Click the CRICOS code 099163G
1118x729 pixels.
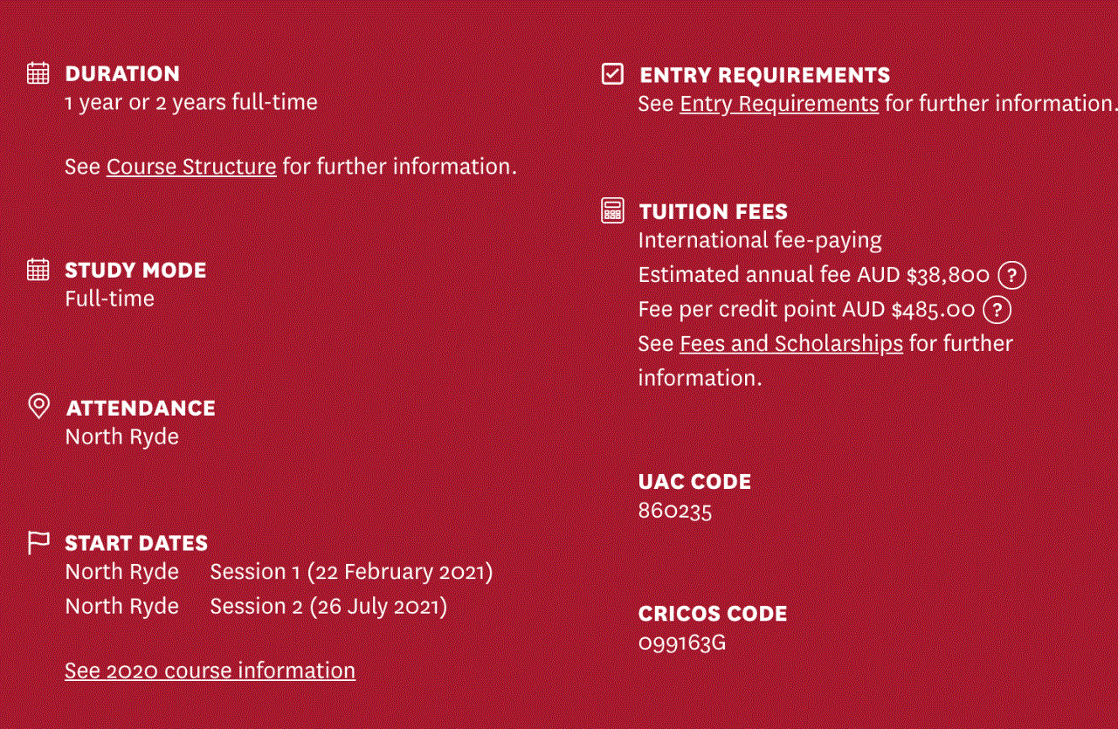coord(682,643)
